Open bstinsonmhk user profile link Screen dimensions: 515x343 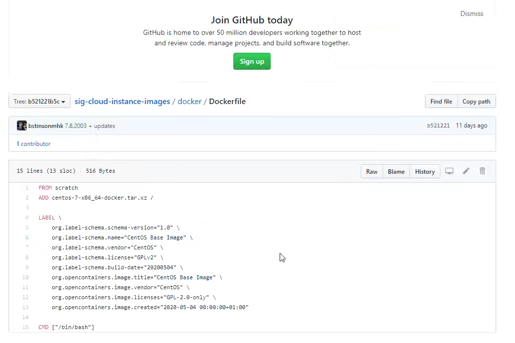coord(46,126)
